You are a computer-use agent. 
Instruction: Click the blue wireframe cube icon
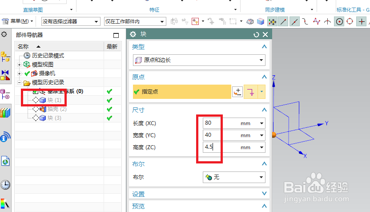tap(261, 21)
